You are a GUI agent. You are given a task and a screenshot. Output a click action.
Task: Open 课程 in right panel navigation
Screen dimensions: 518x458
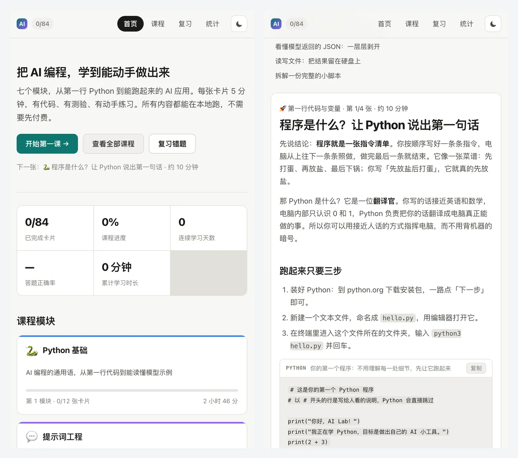[x=412, y=24]
